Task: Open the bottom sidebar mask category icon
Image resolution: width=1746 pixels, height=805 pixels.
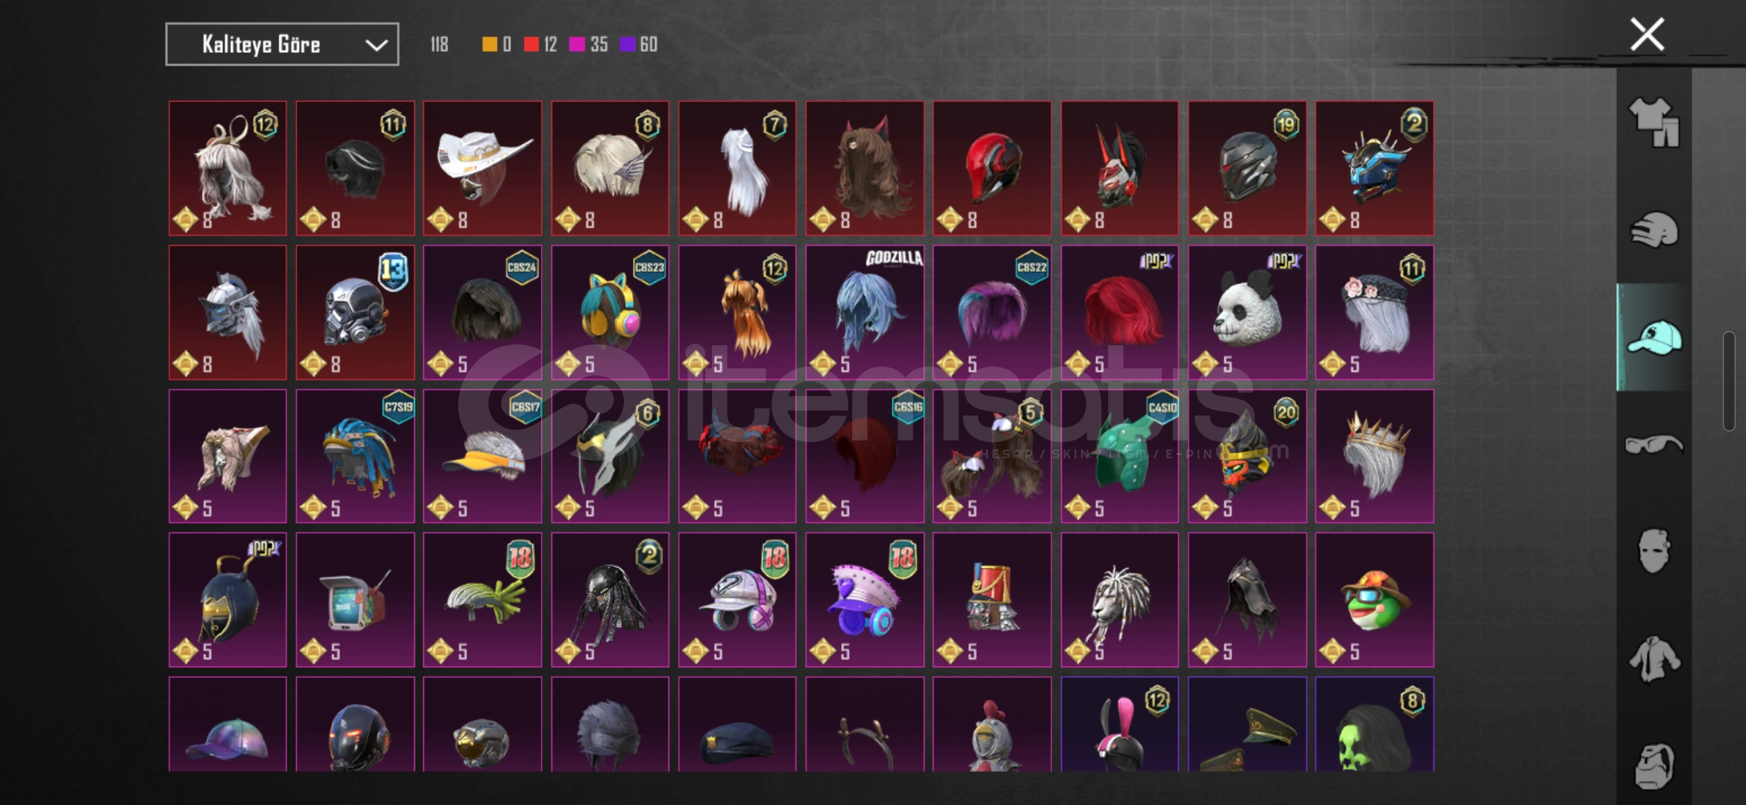Action: coord(1653,765)
